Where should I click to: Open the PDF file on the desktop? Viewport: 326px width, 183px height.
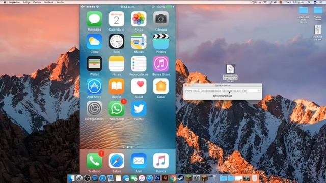(x=318, y=30)
